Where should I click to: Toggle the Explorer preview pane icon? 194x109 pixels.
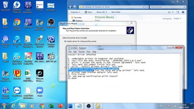[x=178, y=12]
